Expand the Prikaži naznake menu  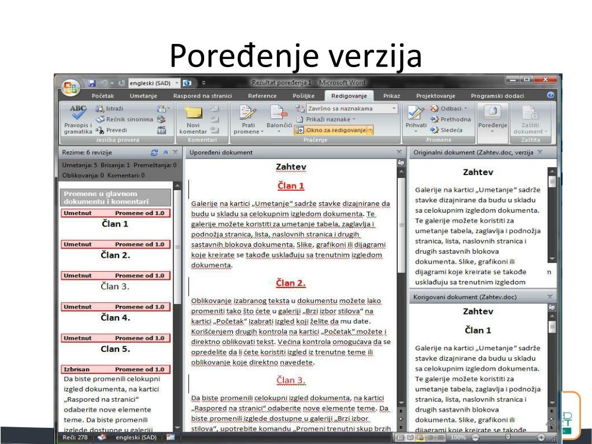tap(326, 119)
